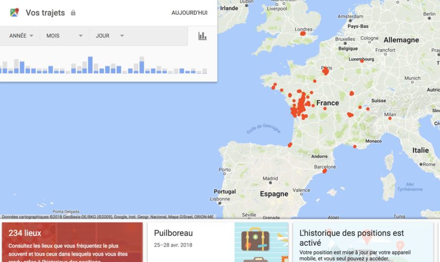440x262 pixels.
Task: Click the Lisbonne city label
Action: 219,199
